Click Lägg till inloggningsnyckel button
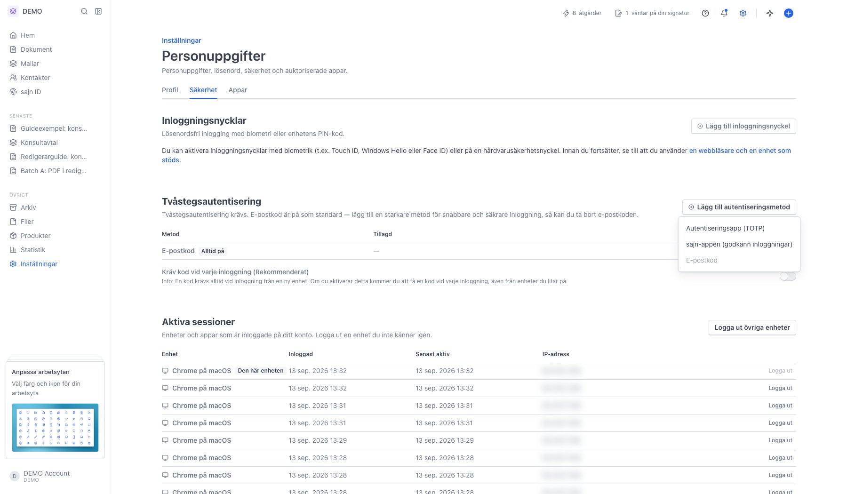 coord(743,126)
